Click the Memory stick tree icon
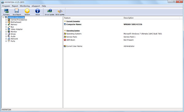This screenshot has width=184, height=112. [9, 24]
